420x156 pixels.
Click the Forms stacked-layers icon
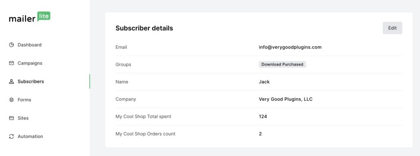coord(11,100)
